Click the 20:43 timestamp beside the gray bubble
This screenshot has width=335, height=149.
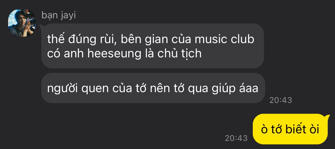point(281,100)
